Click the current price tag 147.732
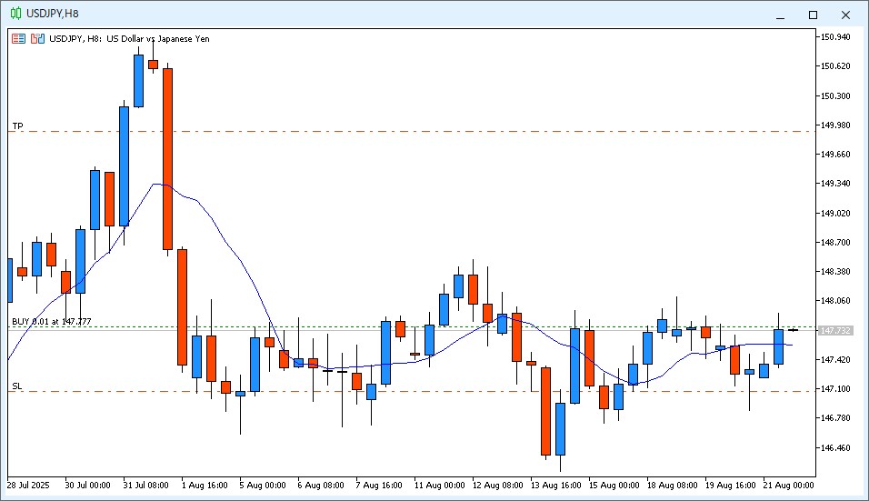This screenshot has width=869, height=501. point(835,331)
